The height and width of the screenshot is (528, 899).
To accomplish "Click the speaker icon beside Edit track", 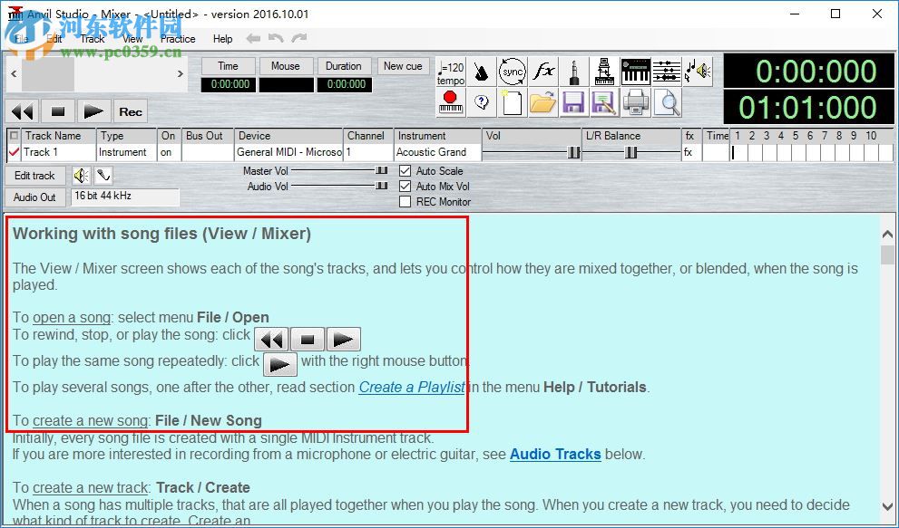I will click(82, 176).
